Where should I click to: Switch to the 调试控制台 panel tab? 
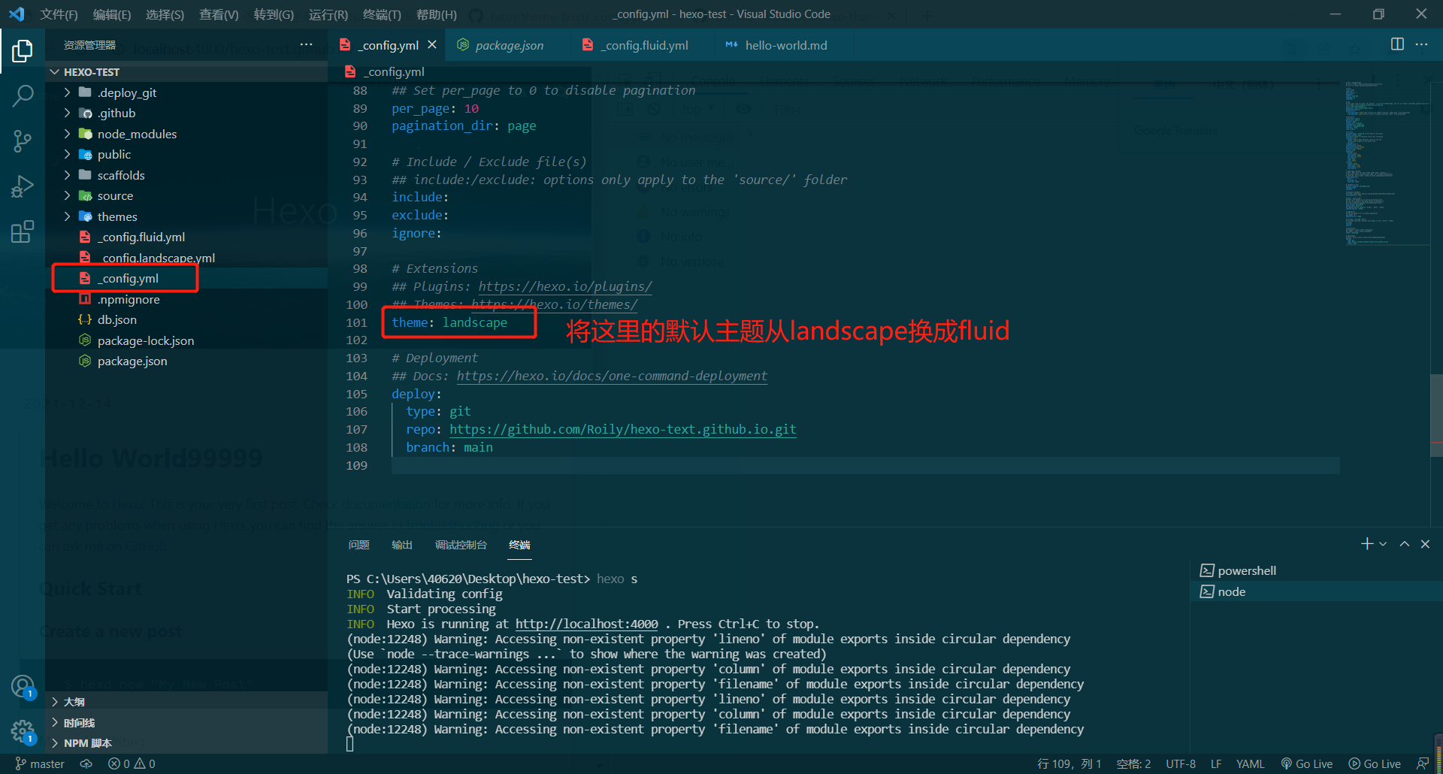[461, 545]
